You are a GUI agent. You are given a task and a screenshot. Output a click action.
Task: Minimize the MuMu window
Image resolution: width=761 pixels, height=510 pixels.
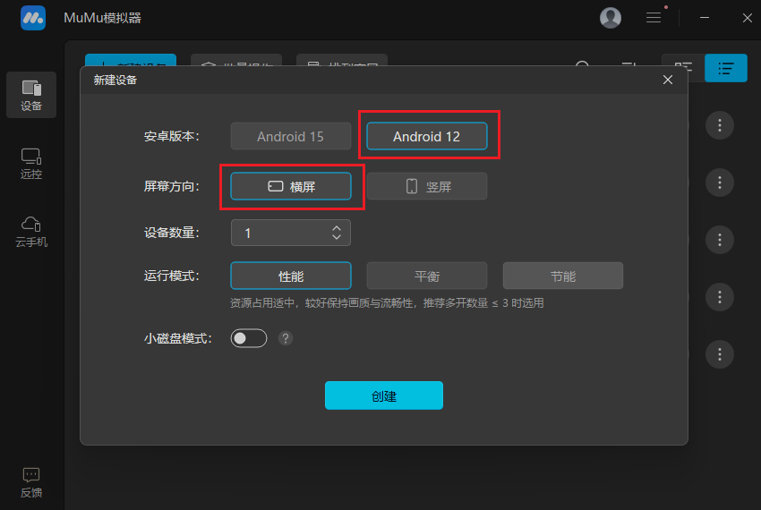(705, 18)
